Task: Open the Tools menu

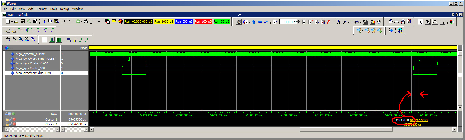Action: click(53, 9)
